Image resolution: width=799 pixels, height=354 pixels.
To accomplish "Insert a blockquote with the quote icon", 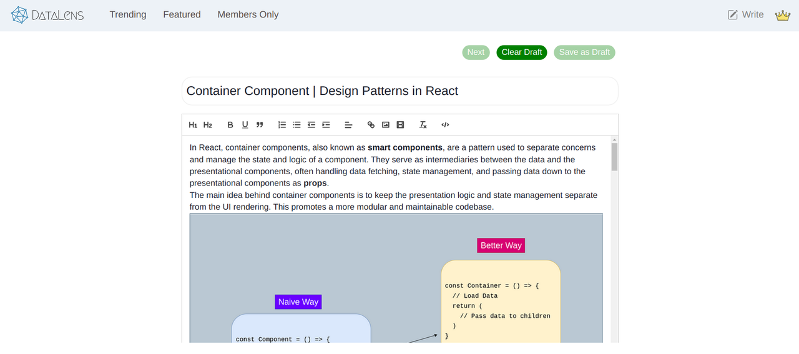I will coord(260,125).
